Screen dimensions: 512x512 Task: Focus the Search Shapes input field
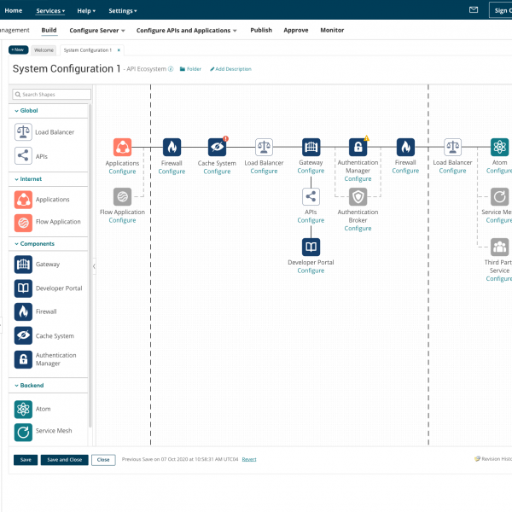[51, 95]
